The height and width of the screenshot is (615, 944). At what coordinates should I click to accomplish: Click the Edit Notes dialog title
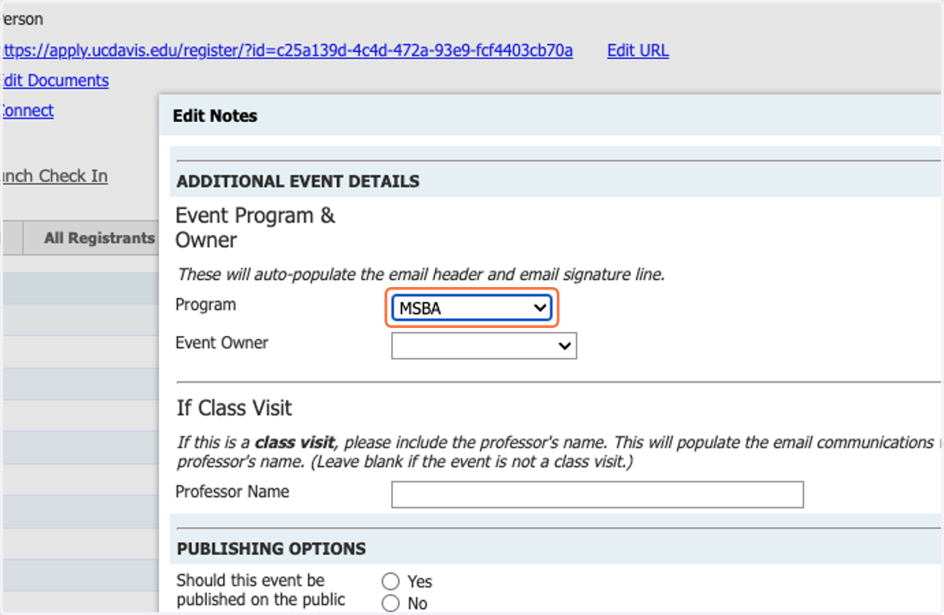click(x=215, y=116)
